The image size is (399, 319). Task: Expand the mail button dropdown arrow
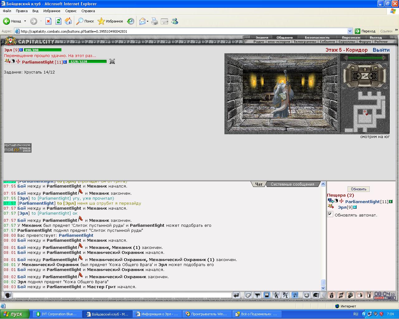pyautogui.click(x=147, y=21)
